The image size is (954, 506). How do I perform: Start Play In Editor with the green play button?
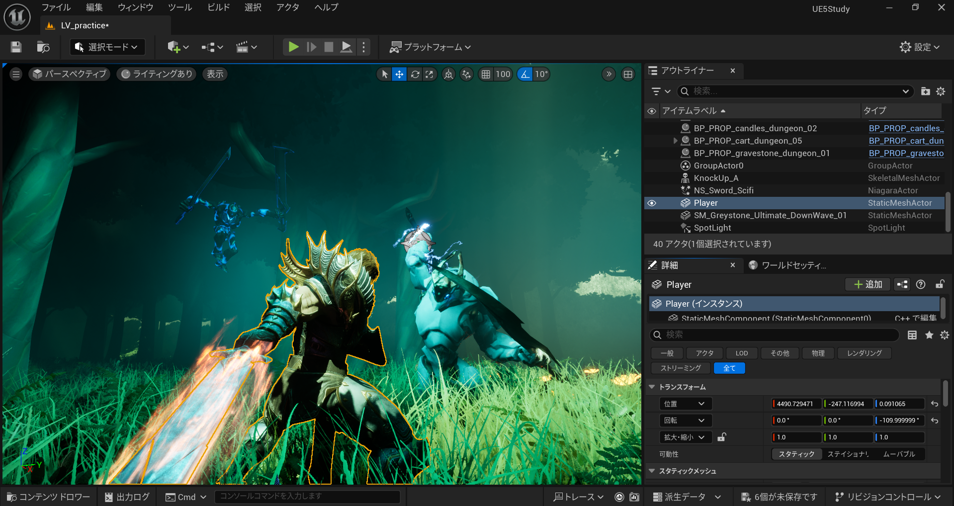click(294, 47)
